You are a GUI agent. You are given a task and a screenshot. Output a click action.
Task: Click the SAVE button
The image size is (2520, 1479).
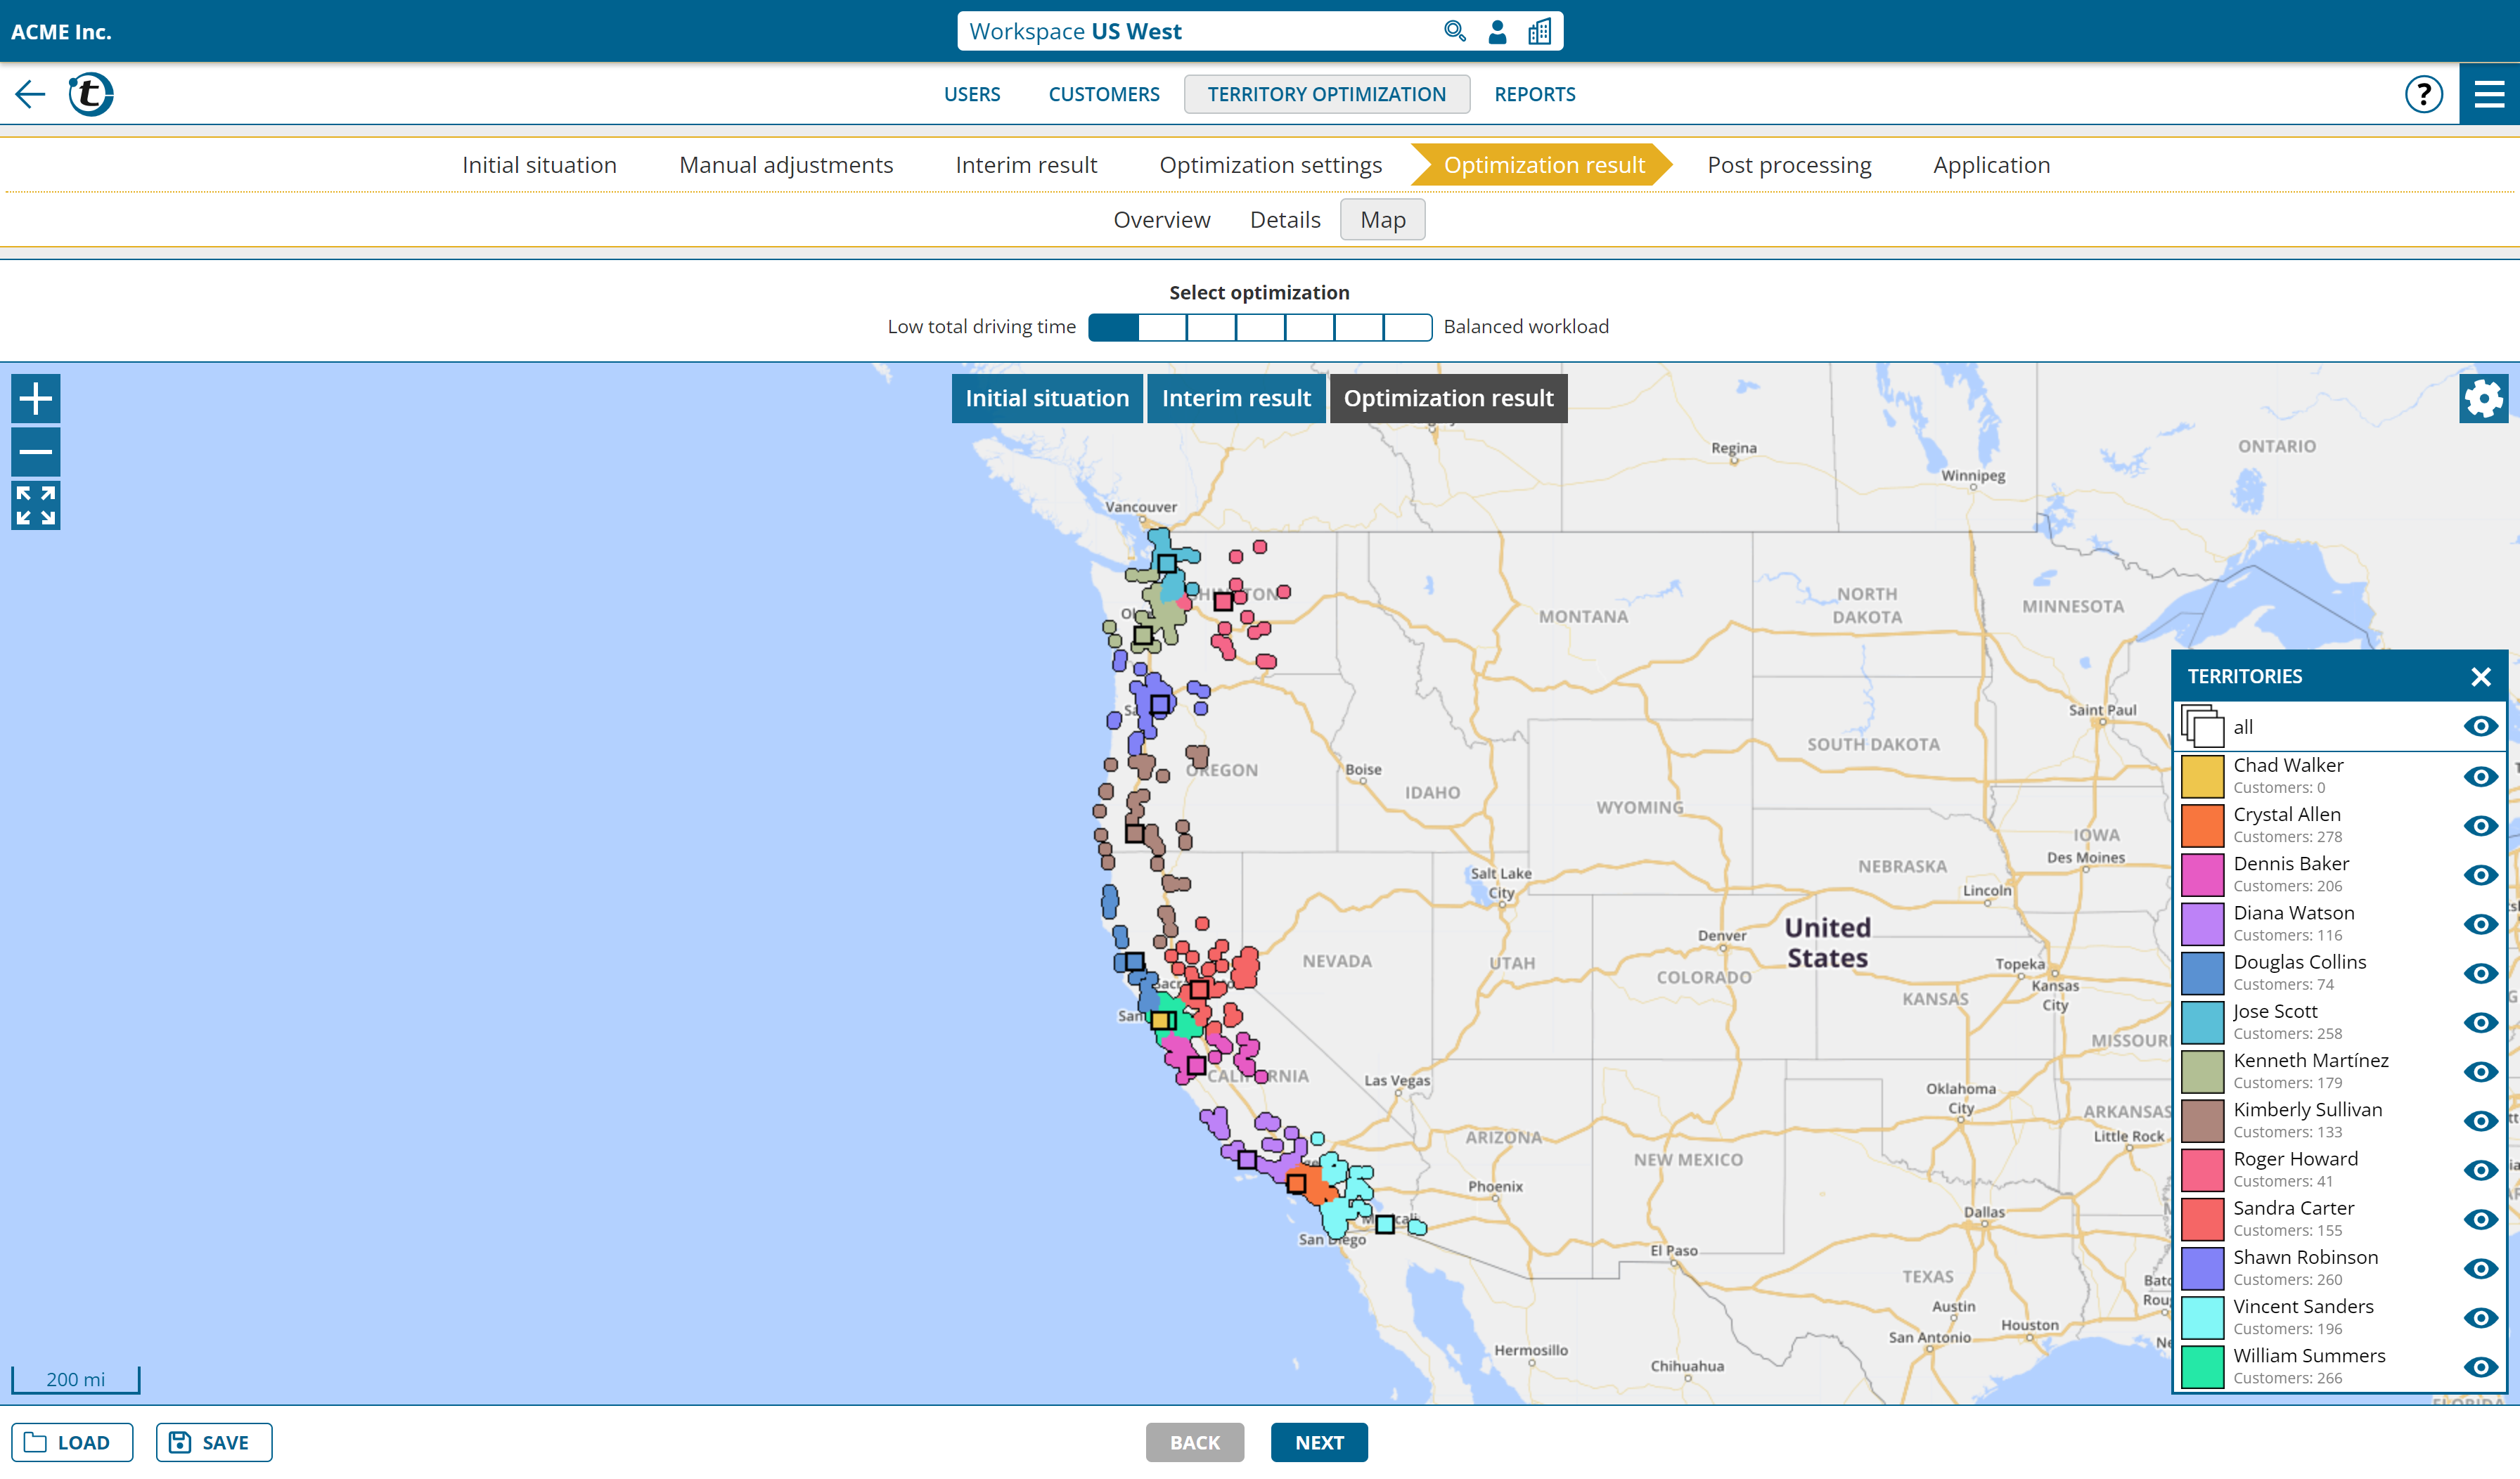pos(214,1442)
